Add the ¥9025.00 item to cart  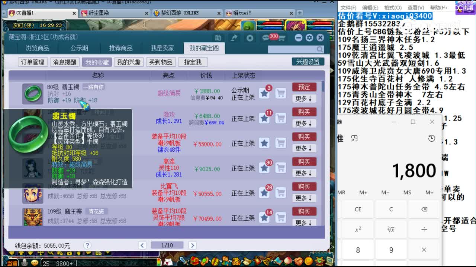pos(281,168)
